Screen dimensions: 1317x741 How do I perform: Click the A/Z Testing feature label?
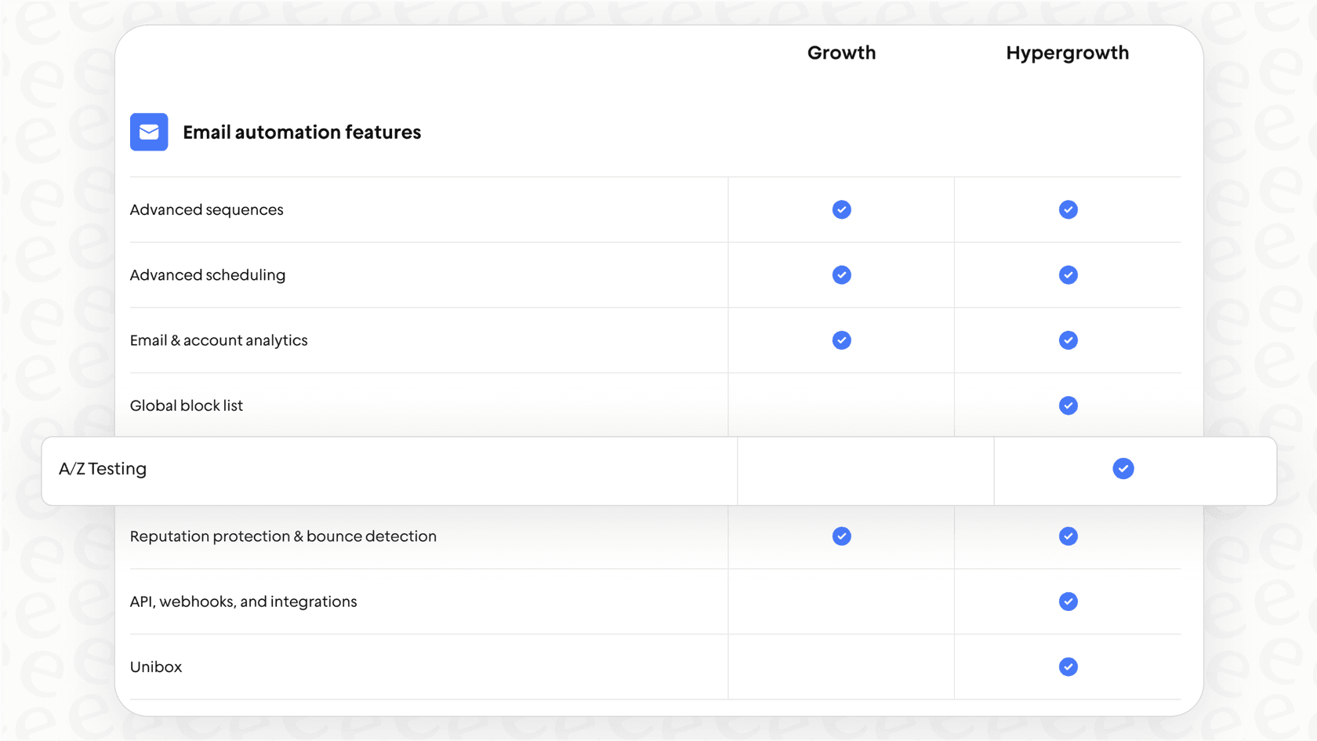103,469
